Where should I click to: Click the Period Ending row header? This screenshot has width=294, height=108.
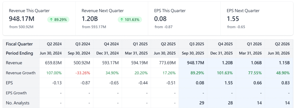[20, 53]
